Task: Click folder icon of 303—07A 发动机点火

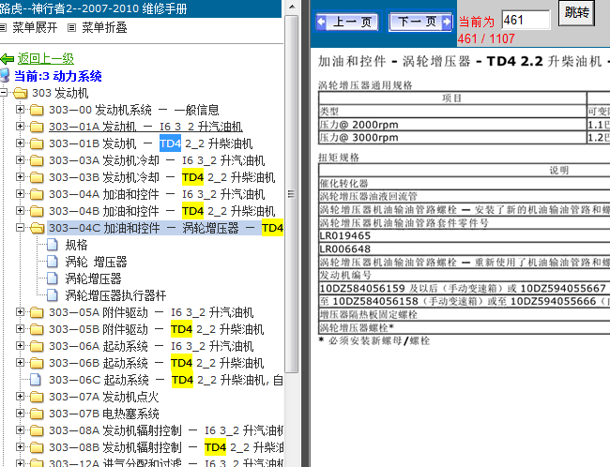Action: (x=37, y=397)
